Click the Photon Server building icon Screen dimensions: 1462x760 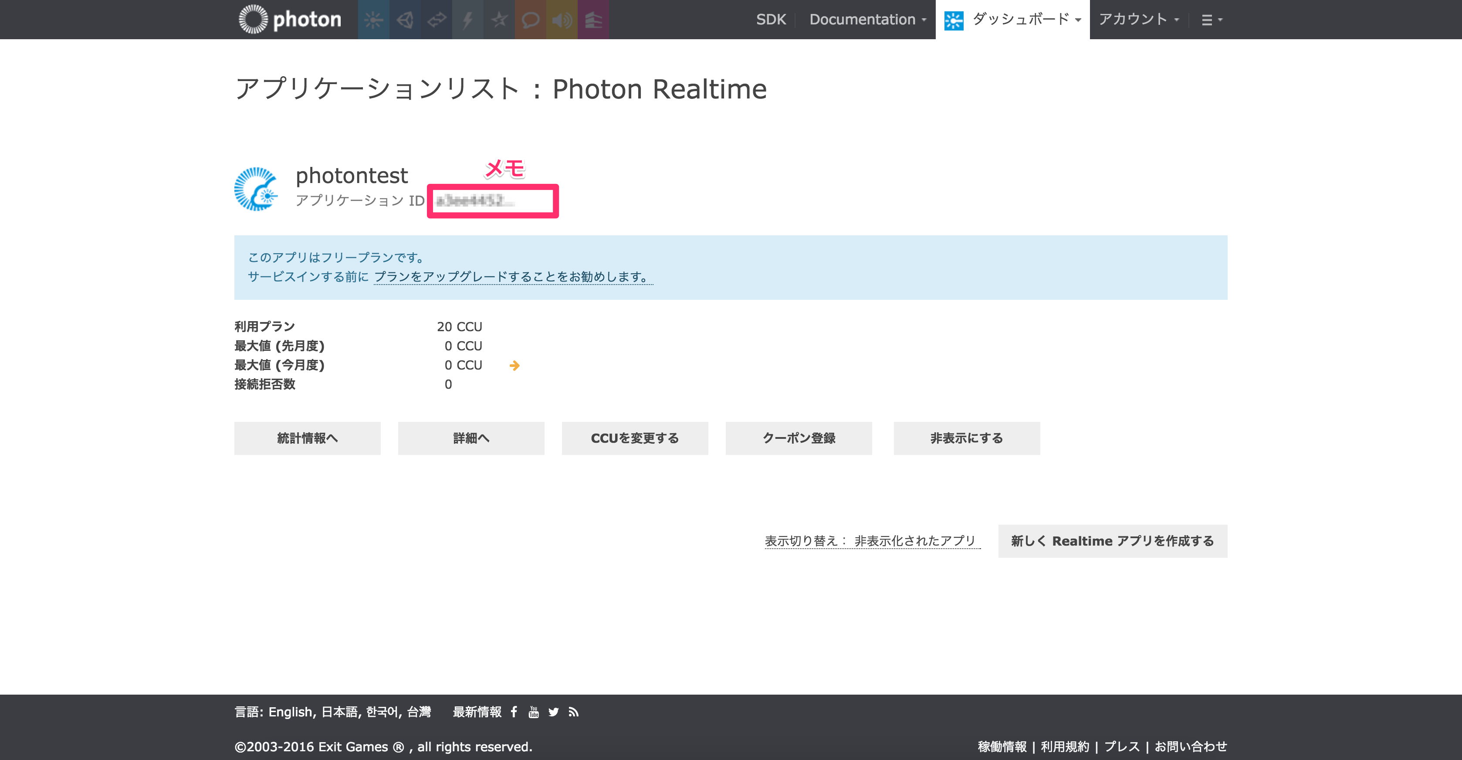tap(593, 20)
